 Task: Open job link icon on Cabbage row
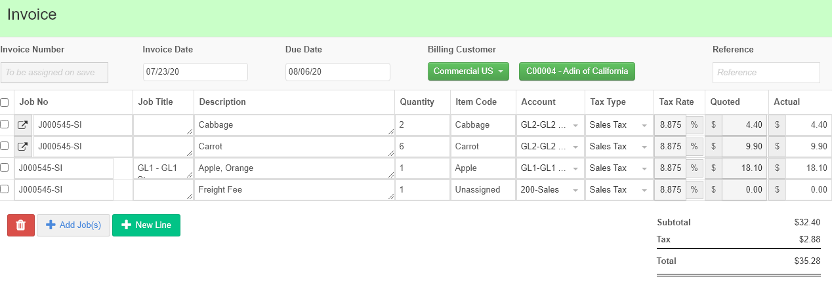click(x=23, y=125)
